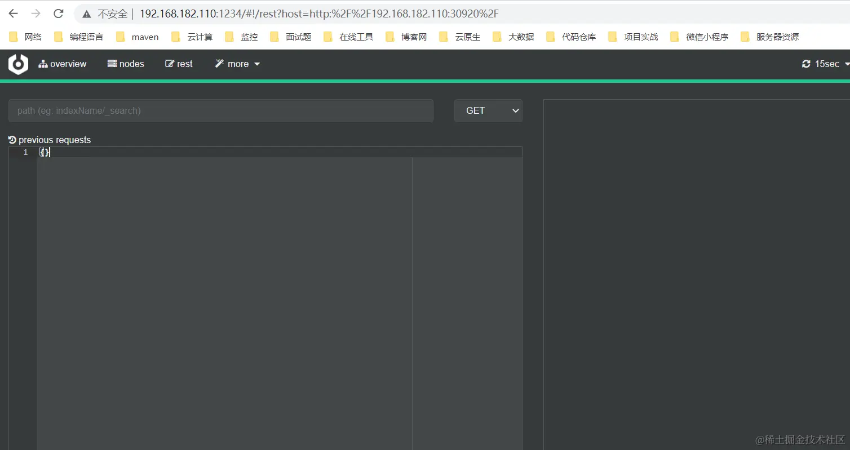
Task: Click the Cerebro logo icon
Action: [x=17, y=64]
